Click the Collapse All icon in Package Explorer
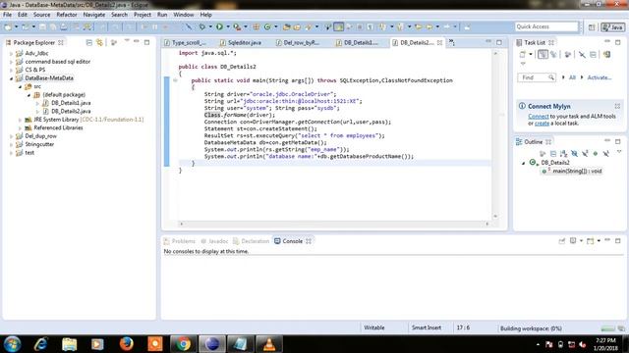This screenshot has height=353, width=629. (x=89, y=42)
